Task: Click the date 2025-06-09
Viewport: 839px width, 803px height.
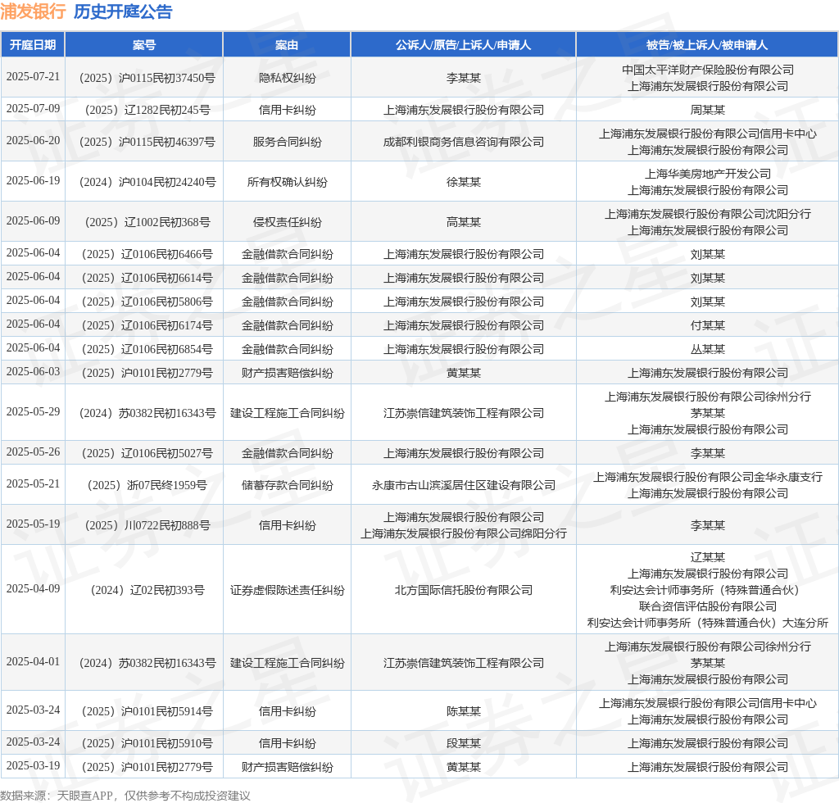Action: pyautogui.click(x=33, y=220)
